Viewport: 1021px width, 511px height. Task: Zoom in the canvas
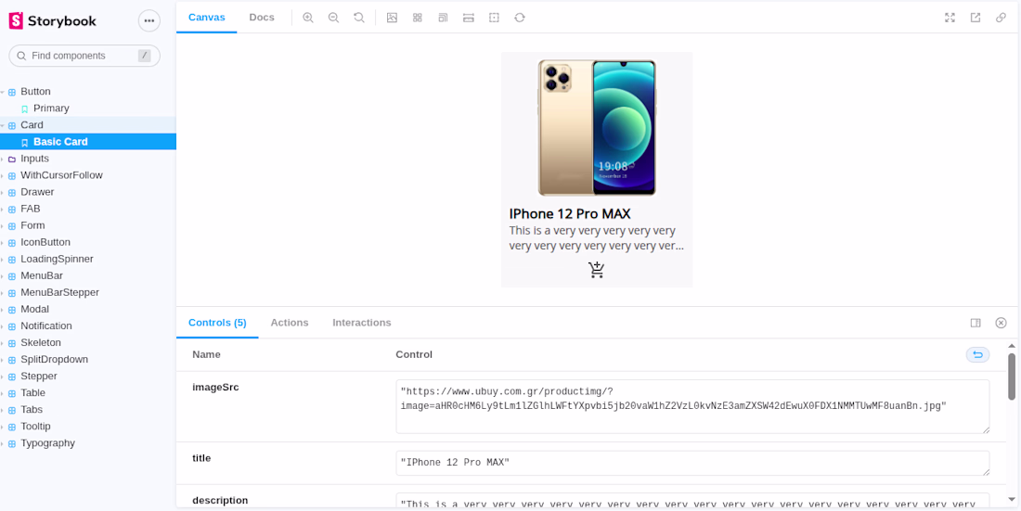[x=308, y=18]
